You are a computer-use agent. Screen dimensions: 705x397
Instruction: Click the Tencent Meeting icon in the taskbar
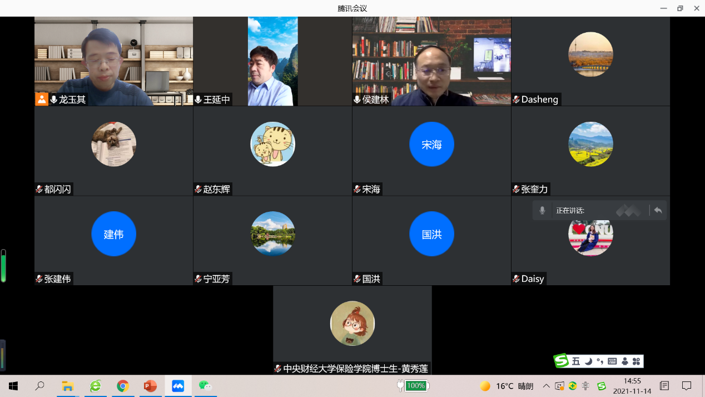[178, 386]
